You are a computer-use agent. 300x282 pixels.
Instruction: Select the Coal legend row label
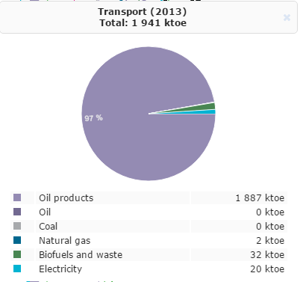click(49, 227)
